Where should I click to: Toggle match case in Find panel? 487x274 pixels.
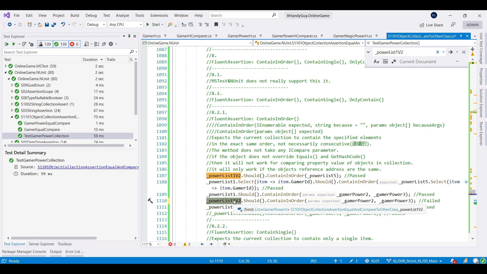[376, 61]
